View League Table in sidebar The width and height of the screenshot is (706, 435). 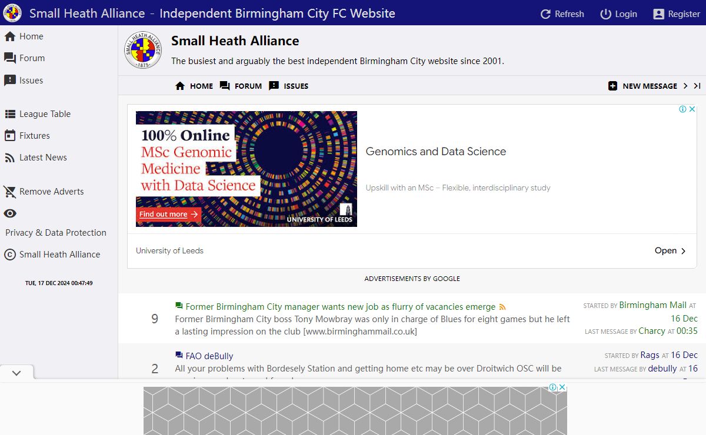[38, 114]
